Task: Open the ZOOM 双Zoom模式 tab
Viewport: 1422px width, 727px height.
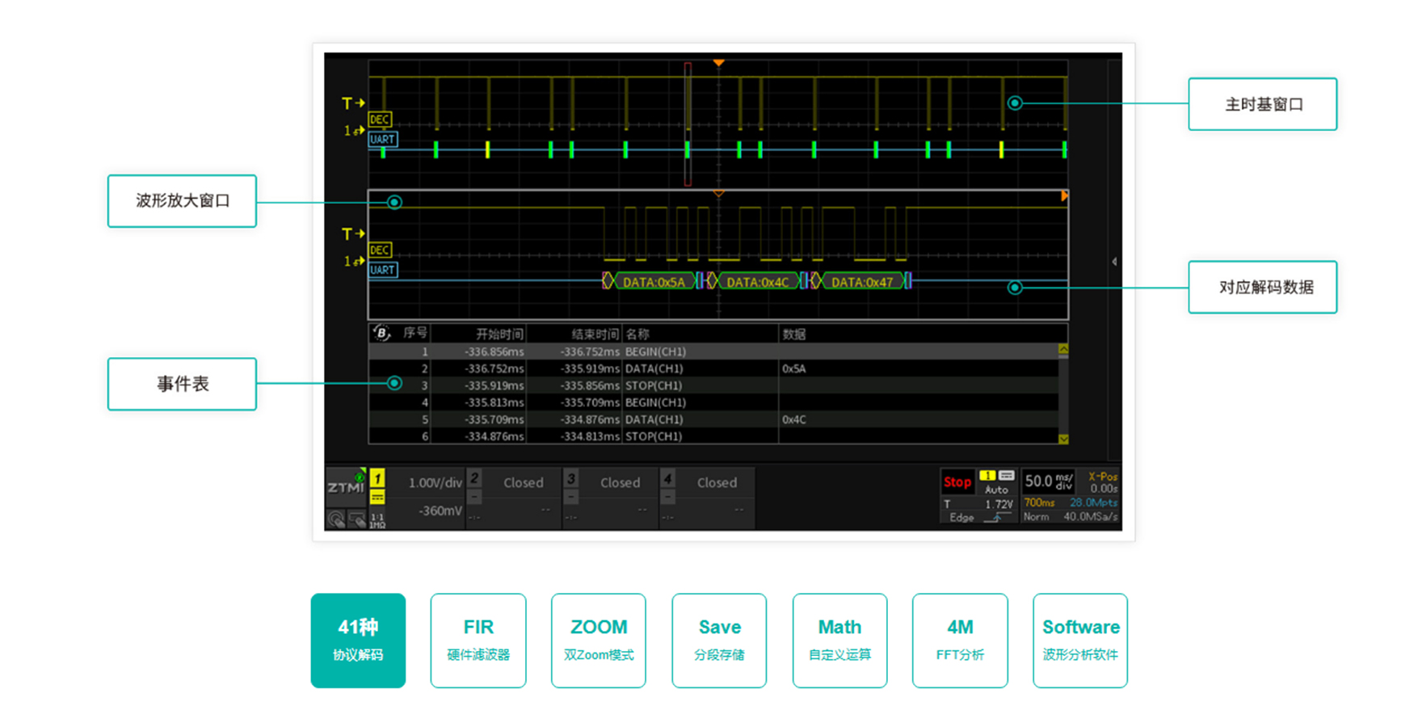Action: pos(599,641)
